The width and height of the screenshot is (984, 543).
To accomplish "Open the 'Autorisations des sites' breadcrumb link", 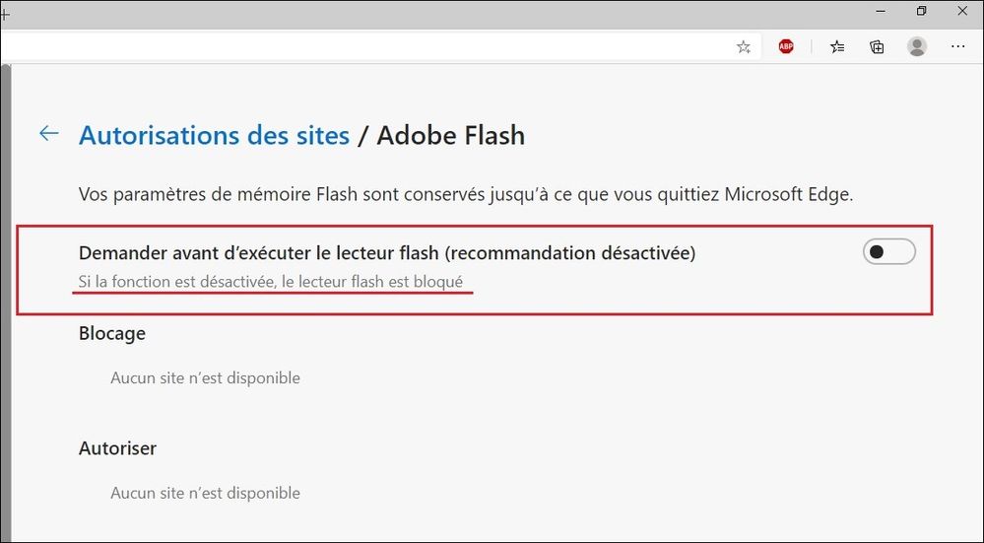I will tap(214, 136).
